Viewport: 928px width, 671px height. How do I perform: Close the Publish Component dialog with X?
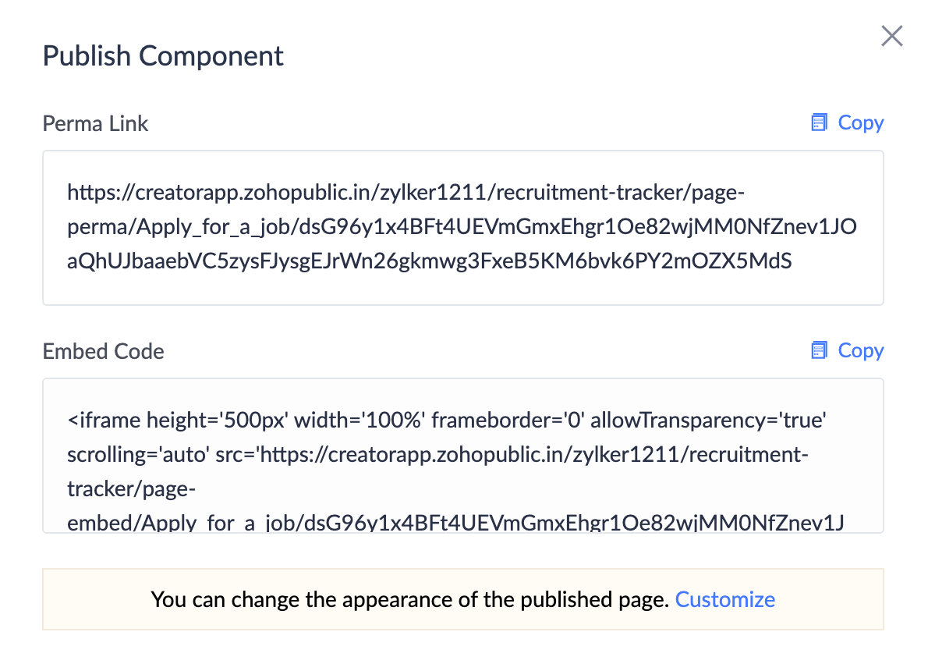pos(891,36)
